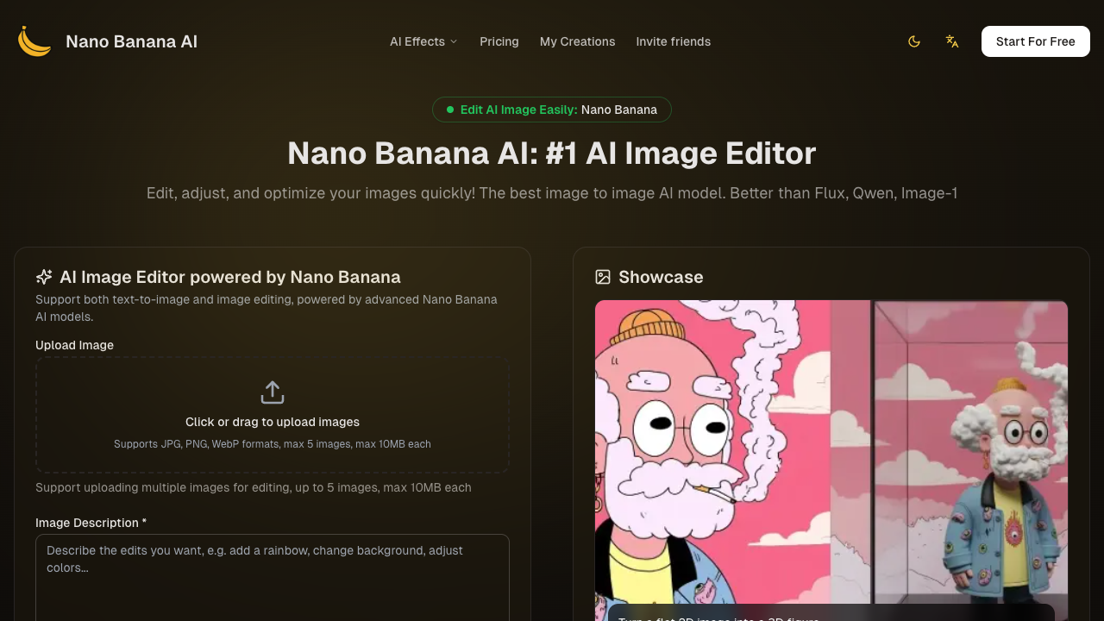Click the Nano Banana AI: #1 AI Image Editor heading
Viewport: 1104px width, 621px height.
pos(552,153)
